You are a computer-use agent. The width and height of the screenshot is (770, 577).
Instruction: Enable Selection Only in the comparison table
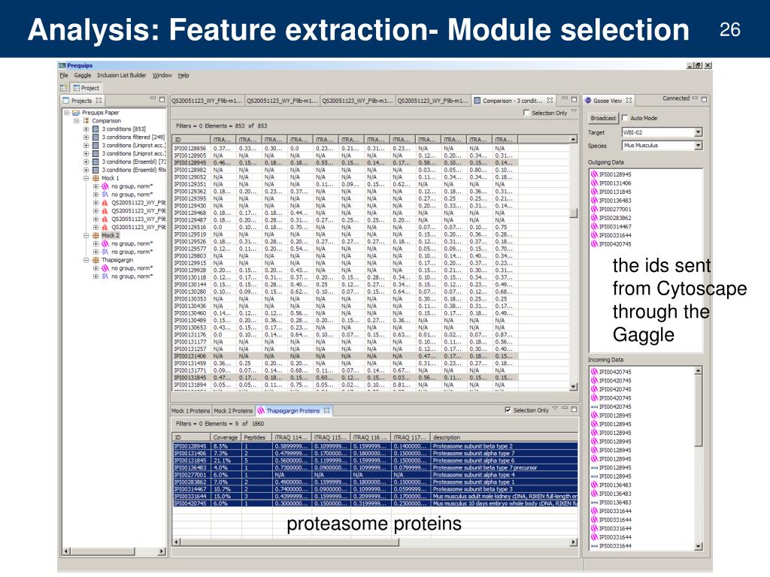[x=526, y=113]
